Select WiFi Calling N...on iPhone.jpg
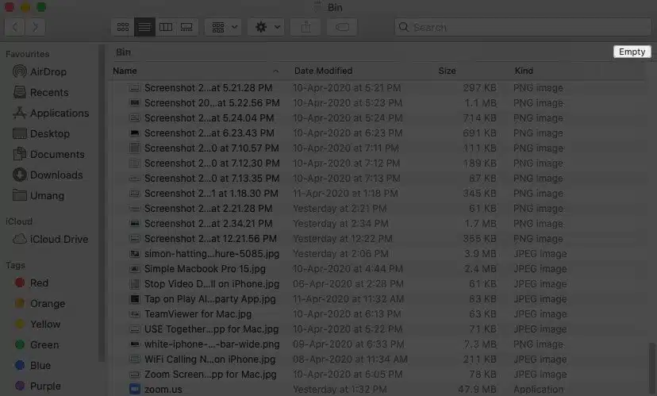The height and width of the screenshot is (396, 657). tap(210, 359)
